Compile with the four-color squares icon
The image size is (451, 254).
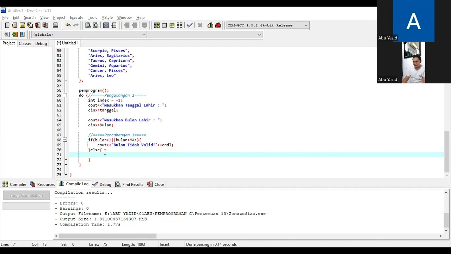157,25
